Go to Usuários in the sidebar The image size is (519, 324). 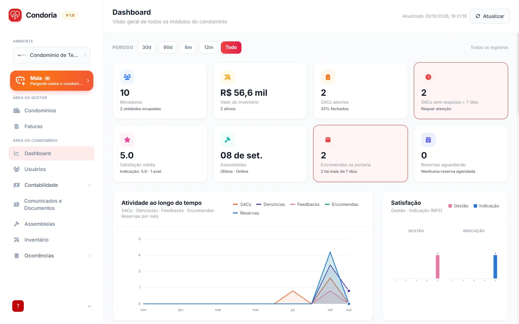(52, 169)
